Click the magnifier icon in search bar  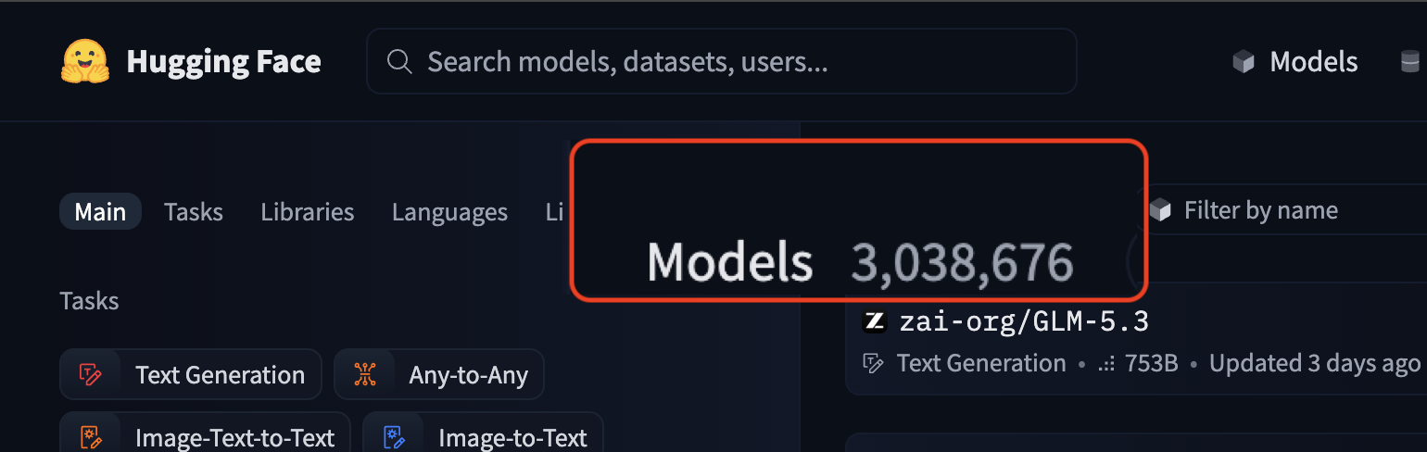(399, 61)
